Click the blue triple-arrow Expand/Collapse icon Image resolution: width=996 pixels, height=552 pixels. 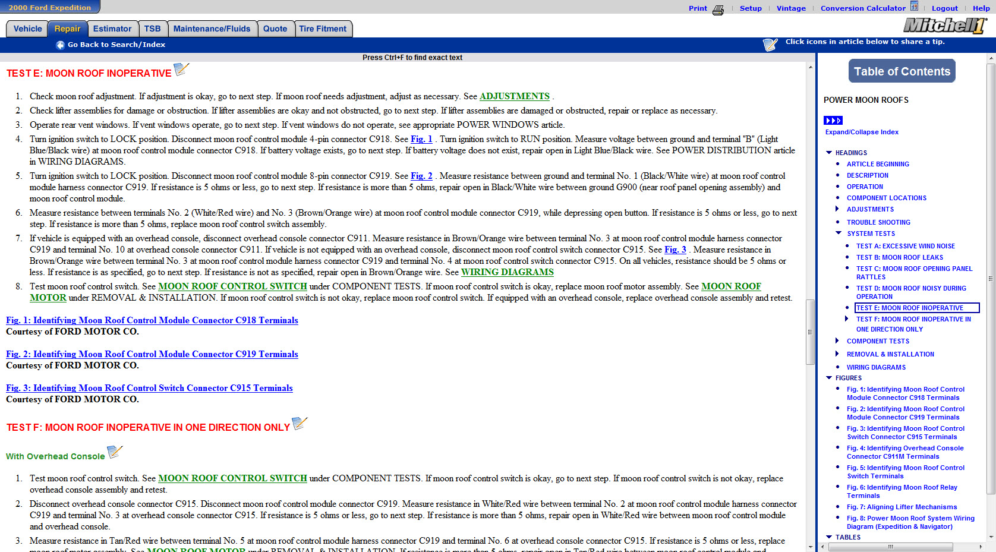[x=833, y=121]
